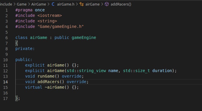Viewport: 202px width, 111px height.
Task: Open the addRacers() breadcrumb
Action: (x=121, y=4)
